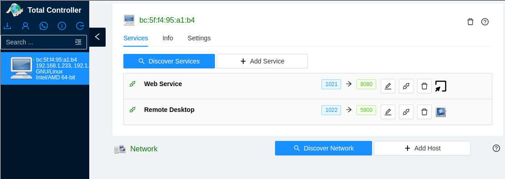Viewport: 505px width, 179px height.
Task: Switch to the Services tab
Action: click(x=136, y=38)
